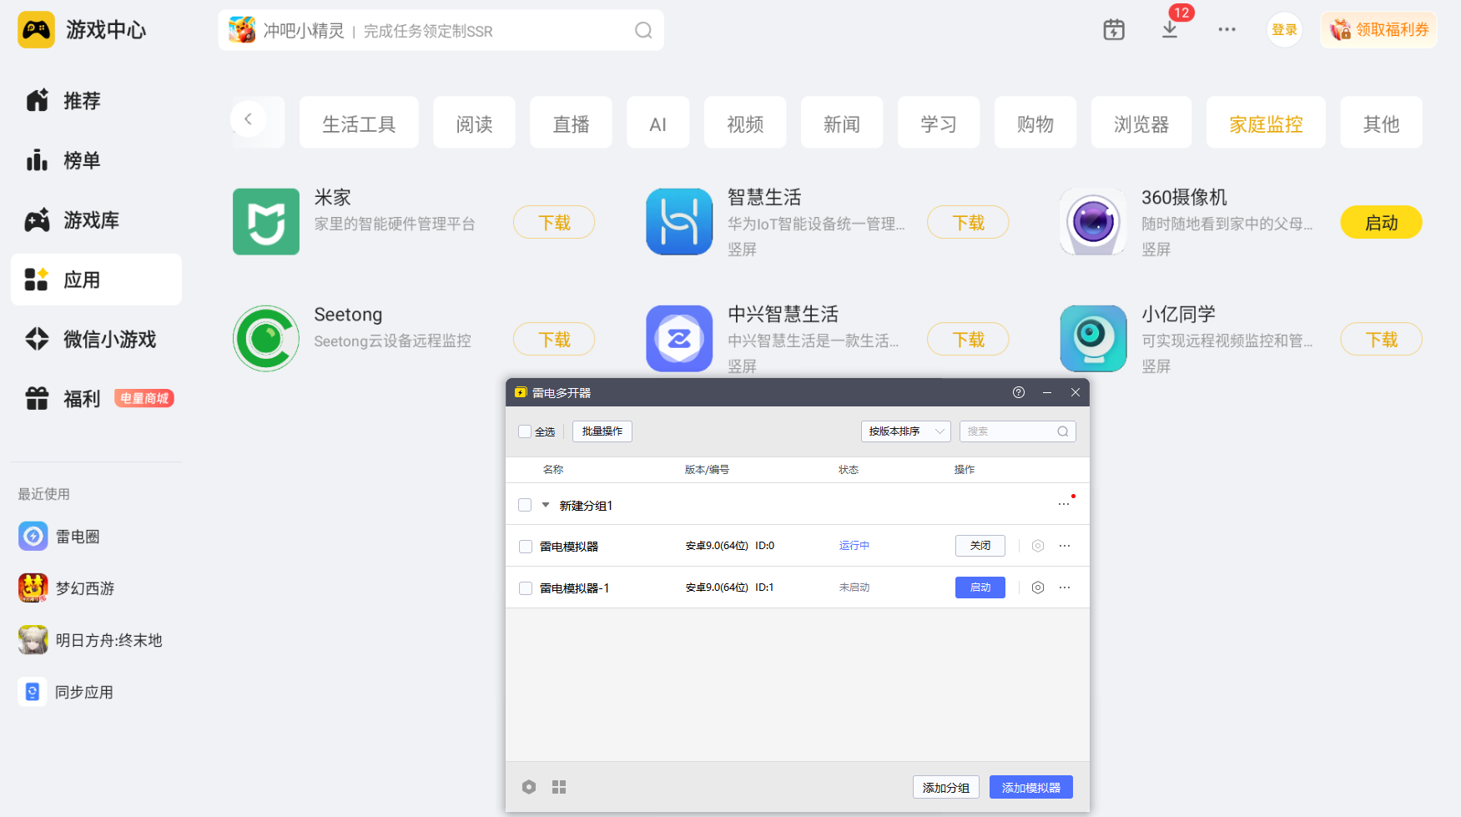This screenshot has width=1461, height=817.
Task: Click 批量操作 in 雷电多开器
Action: coord(602,431)
